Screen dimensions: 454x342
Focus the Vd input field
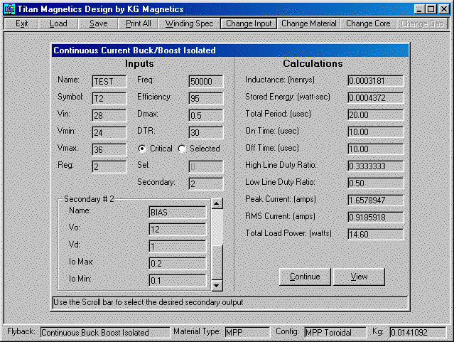tap(178, 247)
